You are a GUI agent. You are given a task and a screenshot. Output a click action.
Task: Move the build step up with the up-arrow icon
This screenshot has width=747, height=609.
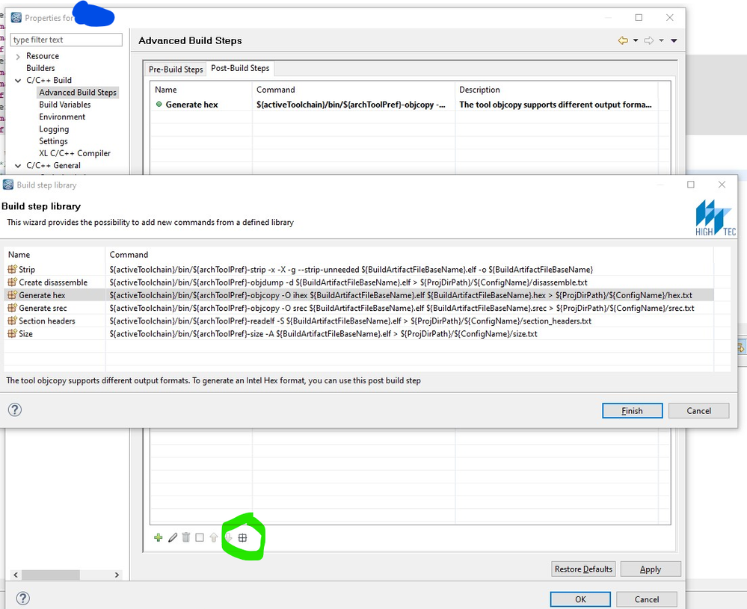click(x=213, y=537)
